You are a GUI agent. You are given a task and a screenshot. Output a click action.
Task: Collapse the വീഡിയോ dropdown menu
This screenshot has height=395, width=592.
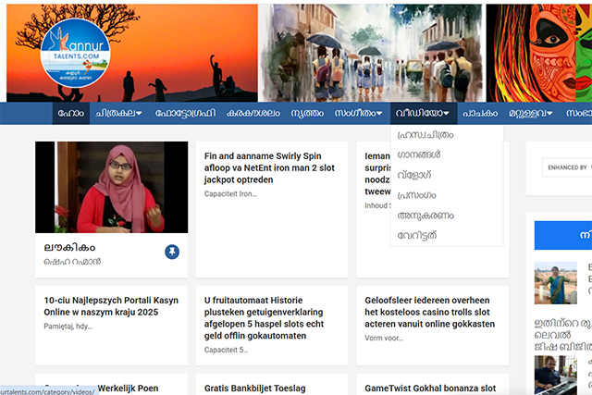tap(422, 114)
